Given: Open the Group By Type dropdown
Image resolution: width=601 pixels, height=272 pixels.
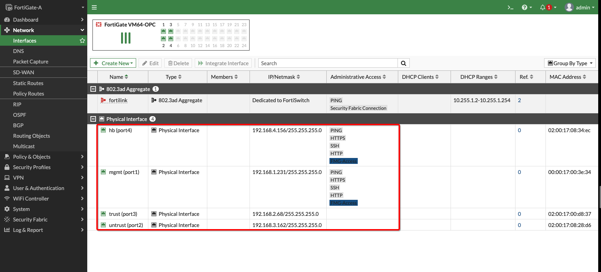Looking at the screenshot, I should (x=570, y=63).
